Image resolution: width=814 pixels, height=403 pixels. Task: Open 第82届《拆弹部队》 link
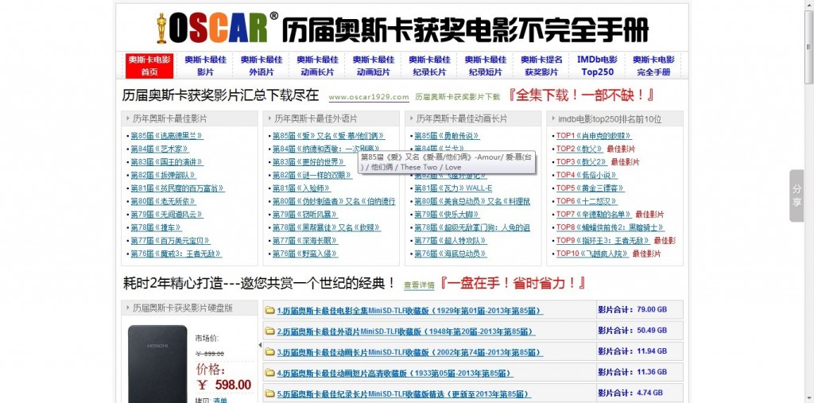(x=163, y=175)
